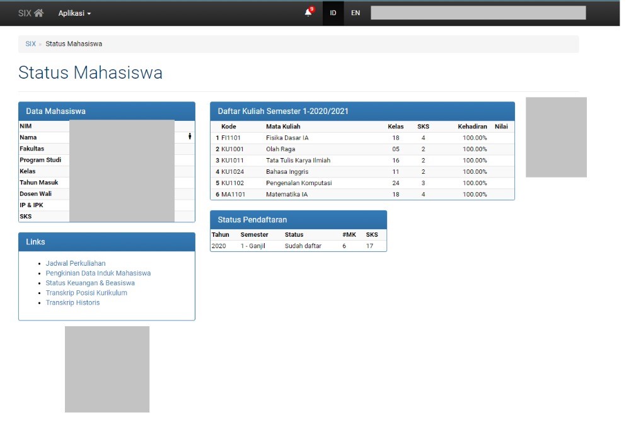Select course code KU1024
636x427 pixels.
point(233,172)
